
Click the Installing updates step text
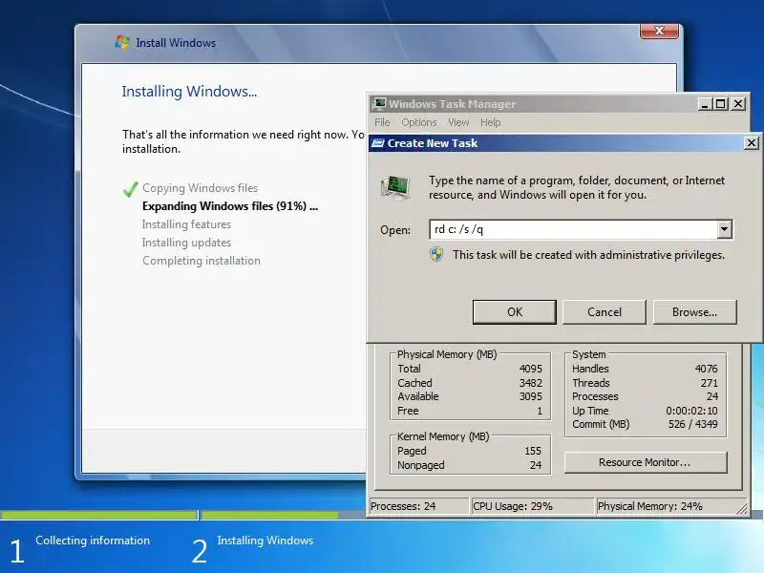[186, 243]
